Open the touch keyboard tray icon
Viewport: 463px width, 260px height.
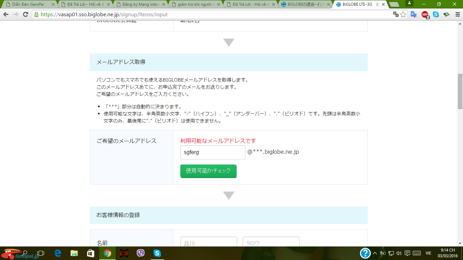(417, 253)
